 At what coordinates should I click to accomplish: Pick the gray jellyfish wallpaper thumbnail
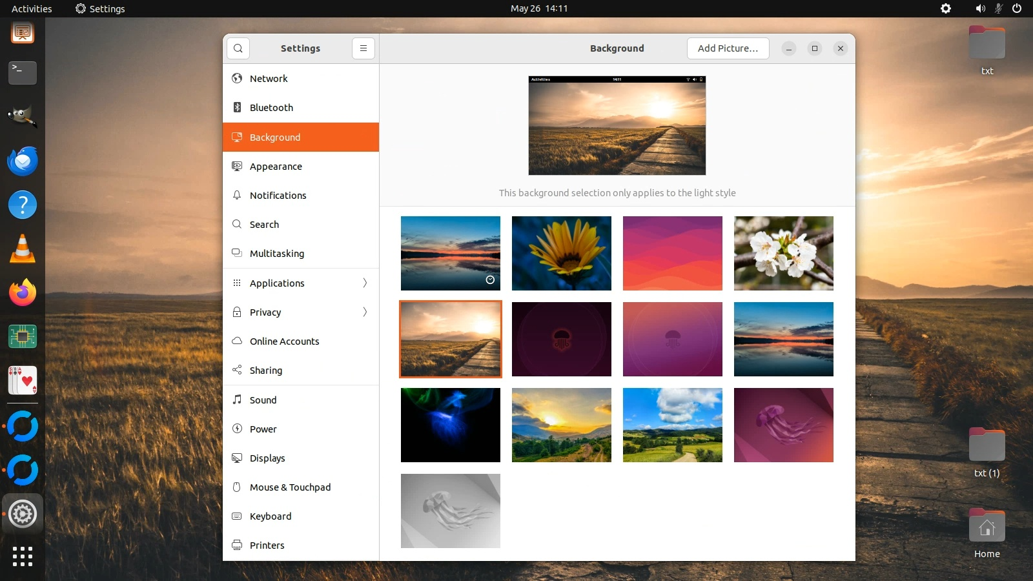(450, 511)
